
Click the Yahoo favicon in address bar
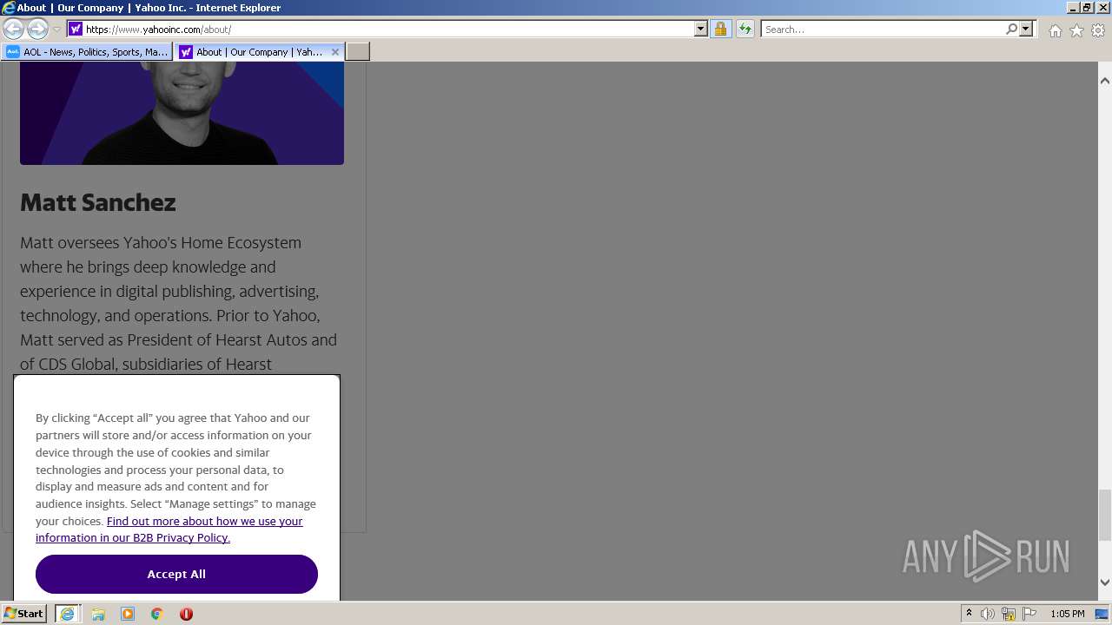76,29
